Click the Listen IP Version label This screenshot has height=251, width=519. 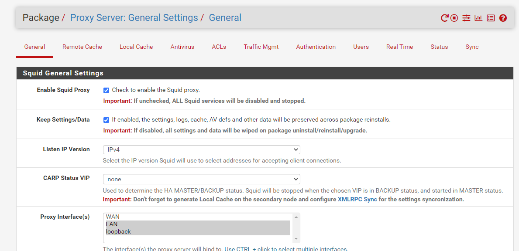coord(66,149)
